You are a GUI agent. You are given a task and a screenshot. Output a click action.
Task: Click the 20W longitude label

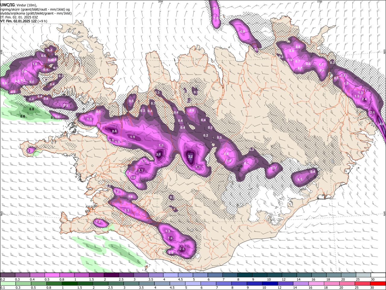tap(160, 2)
